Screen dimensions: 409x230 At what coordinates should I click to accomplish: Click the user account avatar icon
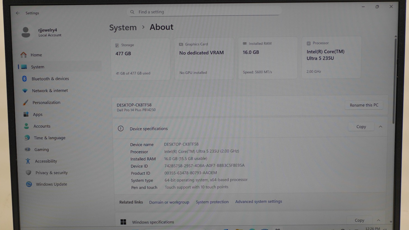pyautogui.click(x=26, y=32)
